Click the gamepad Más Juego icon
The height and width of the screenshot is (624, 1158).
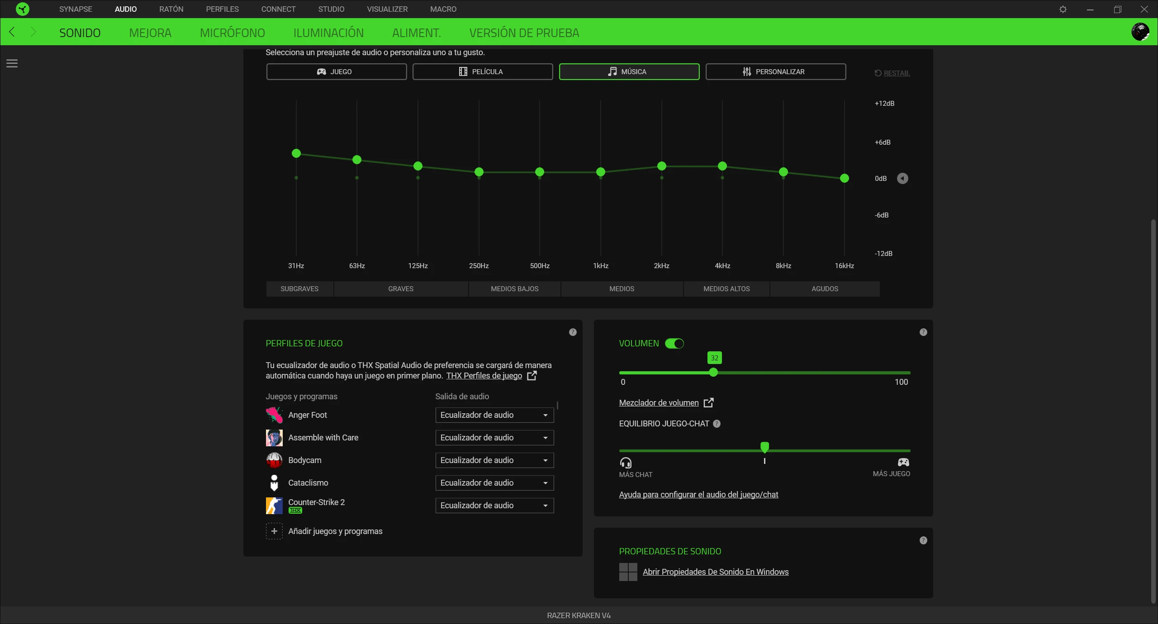(903, 462)
